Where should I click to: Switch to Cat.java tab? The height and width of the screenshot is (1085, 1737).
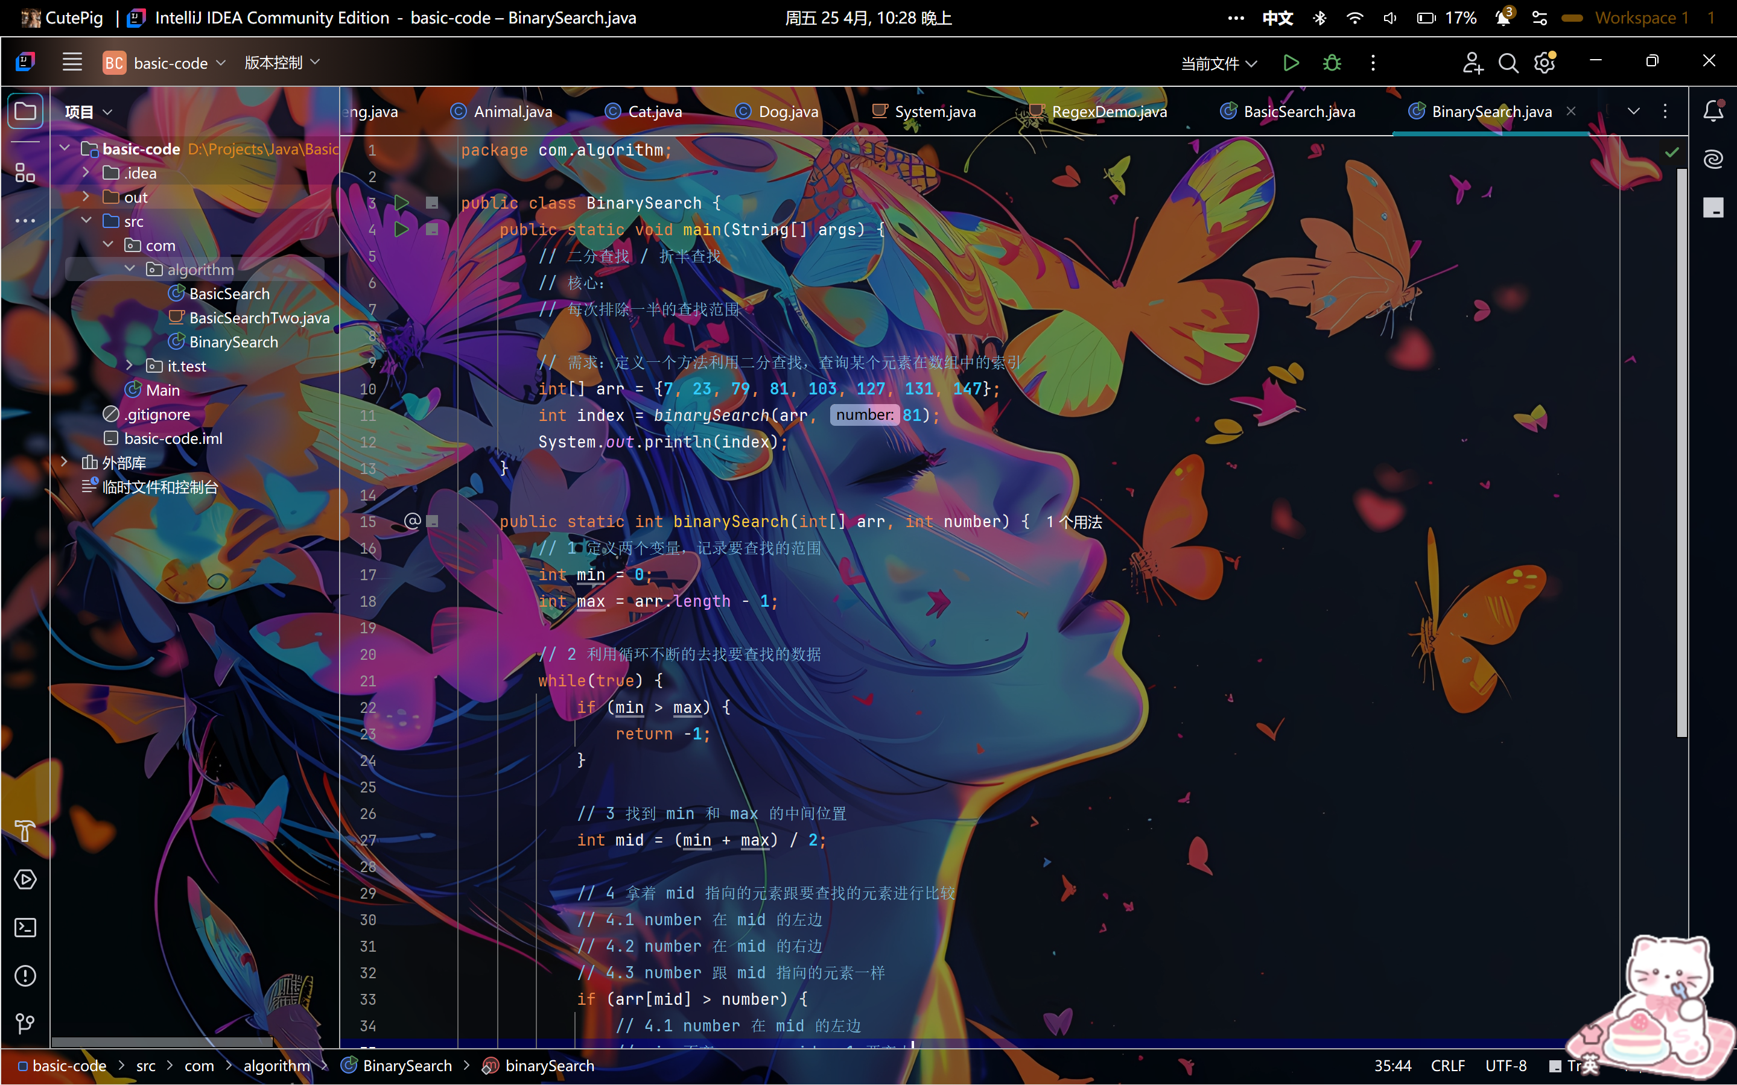644,112
